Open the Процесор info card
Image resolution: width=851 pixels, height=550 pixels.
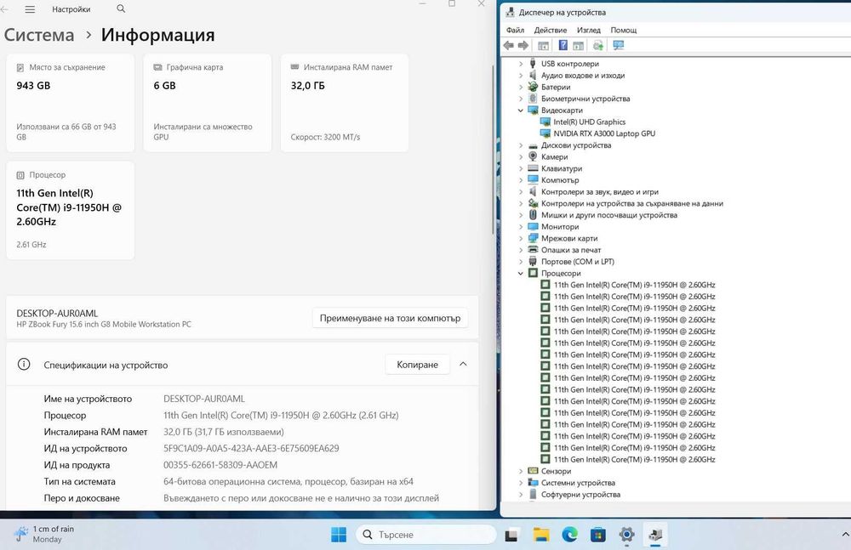click(71, 210)
